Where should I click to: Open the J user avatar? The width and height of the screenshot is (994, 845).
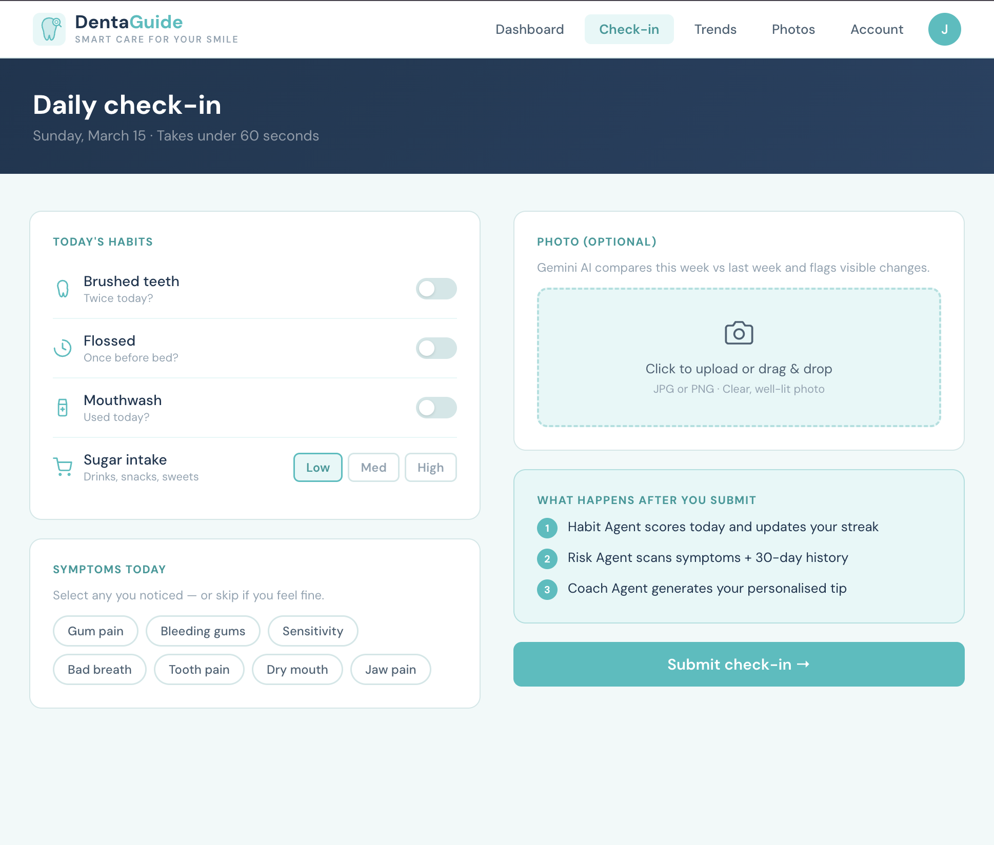click(944, 29)
